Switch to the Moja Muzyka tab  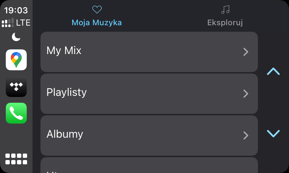click(x=97, y=22)
